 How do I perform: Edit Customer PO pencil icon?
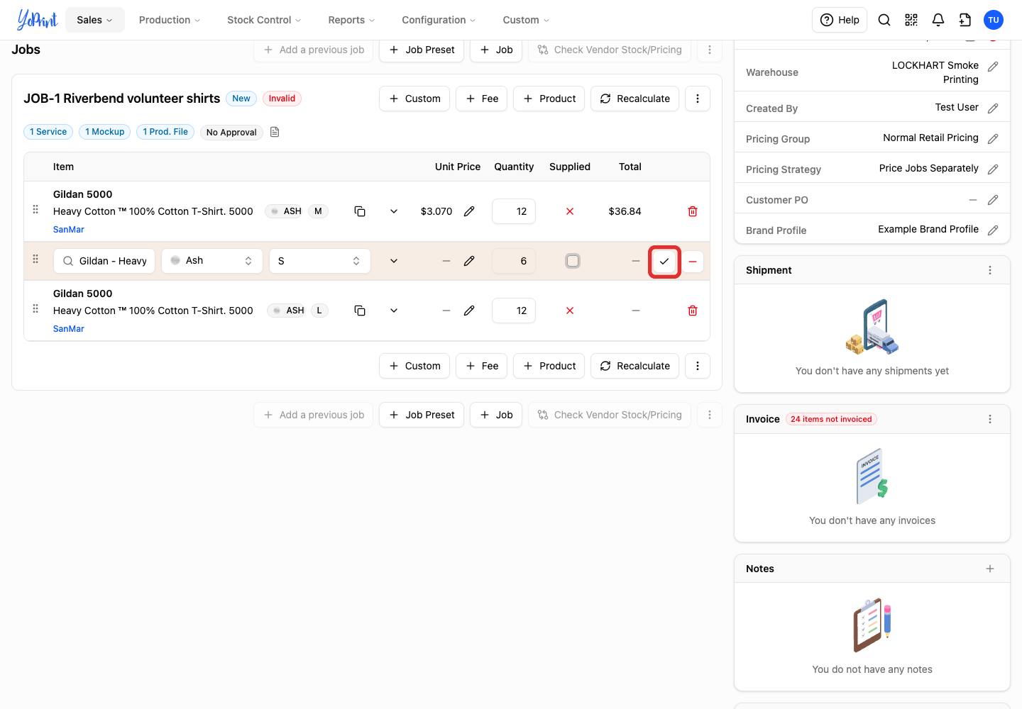993,200
